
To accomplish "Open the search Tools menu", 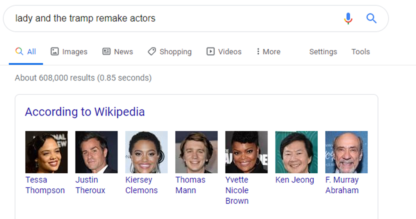I will [x=361, y=52].
